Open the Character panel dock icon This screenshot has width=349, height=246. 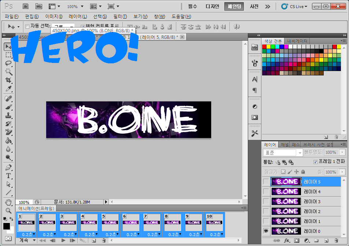[254, 79]
